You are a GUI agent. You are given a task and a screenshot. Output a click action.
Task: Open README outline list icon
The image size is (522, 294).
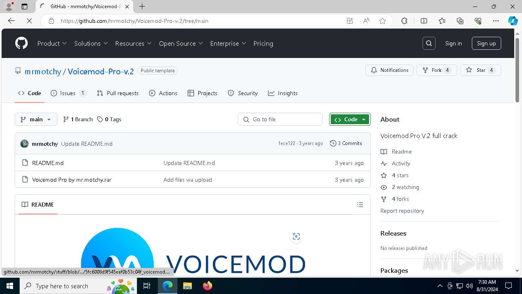pos(360,205)
